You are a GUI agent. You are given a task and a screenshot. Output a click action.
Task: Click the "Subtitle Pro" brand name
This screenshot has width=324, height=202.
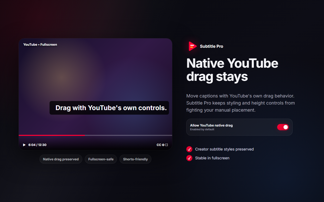pos(212,46)
